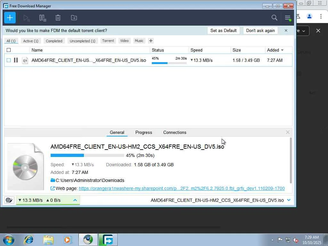Add a new tag filter with plus
Viewport: 328px width, 246px height.
pyautogui.click(x=151, y=41)
